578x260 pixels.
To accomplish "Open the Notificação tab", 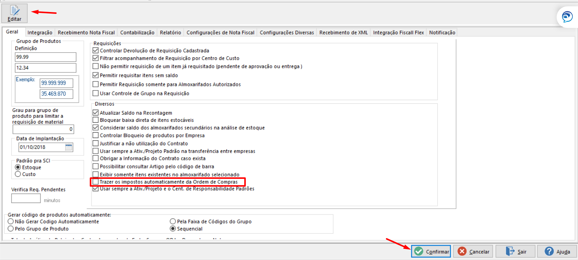I will tap(442, 32).
